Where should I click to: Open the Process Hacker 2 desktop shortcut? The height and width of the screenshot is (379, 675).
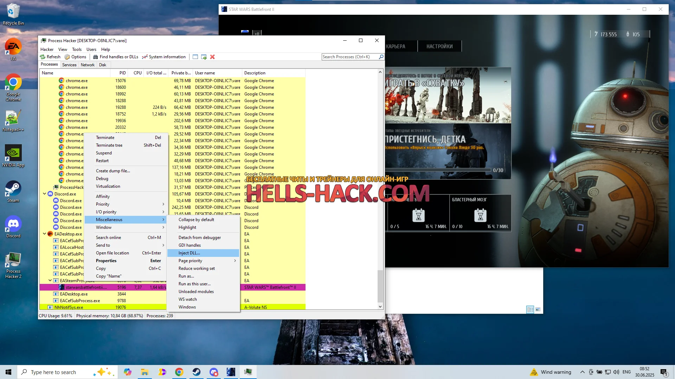13,265
